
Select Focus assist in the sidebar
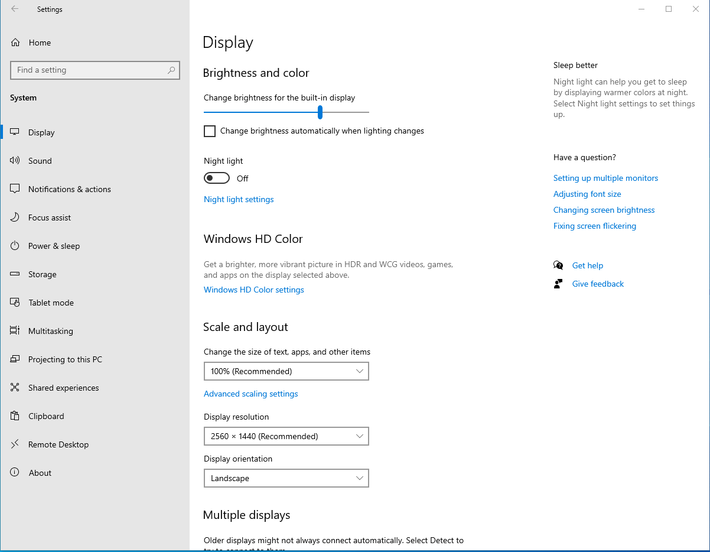pyautogui.click(x=95, y=217)
